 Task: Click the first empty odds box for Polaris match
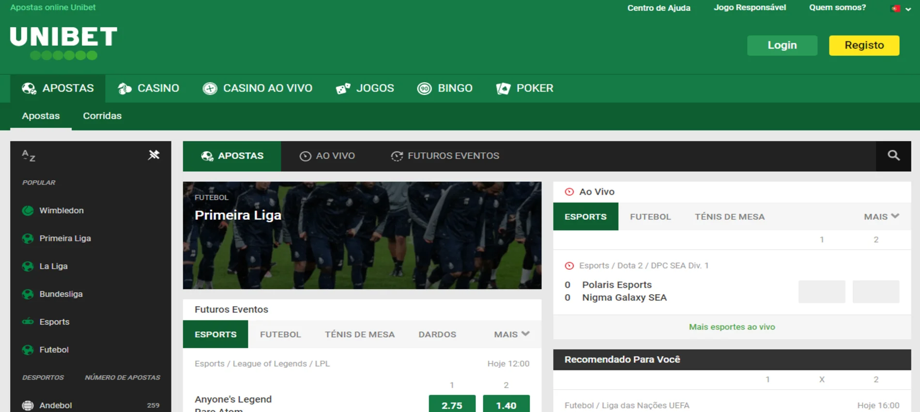[x=822, y=292]
